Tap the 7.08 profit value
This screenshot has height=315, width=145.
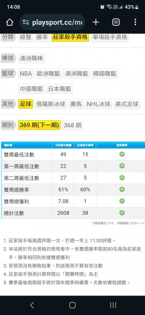(x=63, y=201)
